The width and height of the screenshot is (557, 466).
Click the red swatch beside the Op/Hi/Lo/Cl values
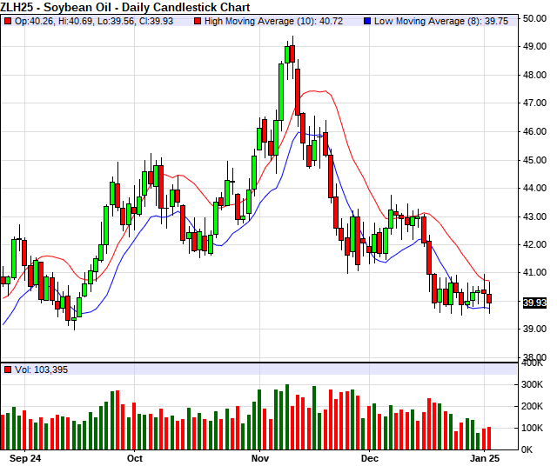pos(7,21)
